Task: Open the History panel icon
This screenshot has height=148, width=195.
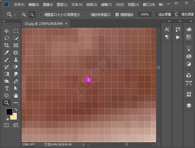Action: (x=178, y=29)
